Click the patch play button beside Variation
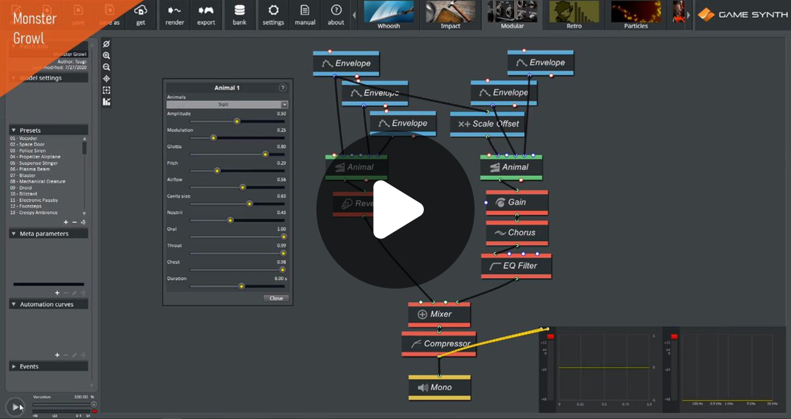The image size is (791, 419). tap(15, 407)
